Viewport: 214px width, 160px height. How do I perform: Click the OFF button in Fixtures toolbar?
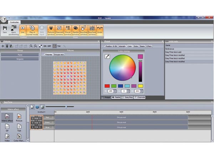49,46
